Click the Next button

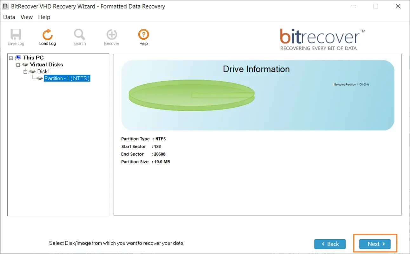tap(375, 244)
